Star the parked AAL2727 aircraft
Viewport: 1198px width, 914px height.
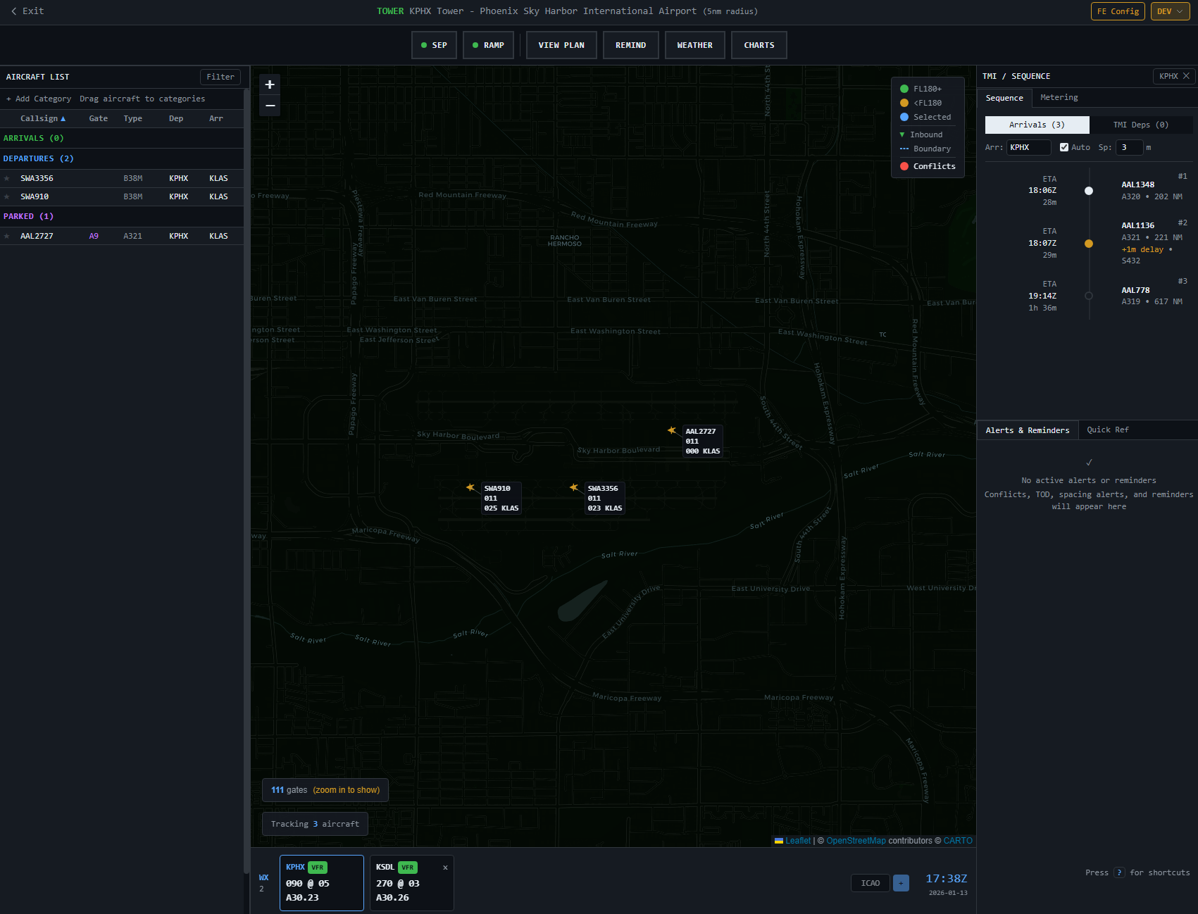[x=8, y=236]
